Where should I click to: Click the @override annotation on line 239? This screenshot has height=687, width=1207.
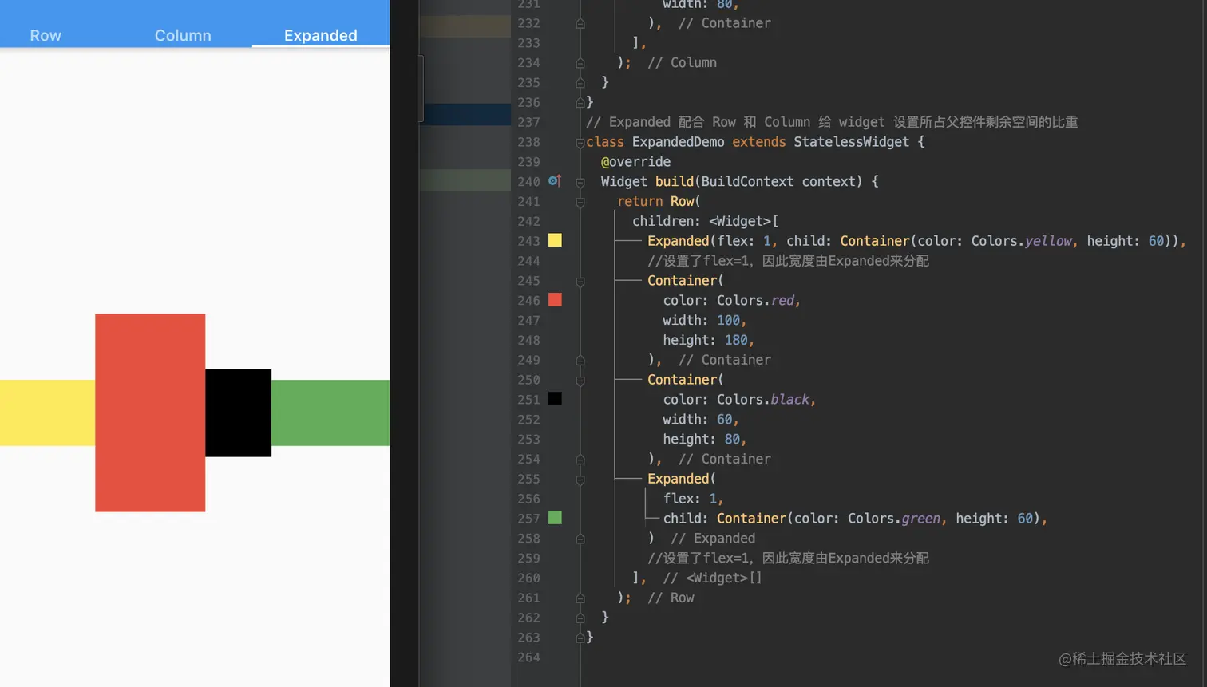pos(635,162)
